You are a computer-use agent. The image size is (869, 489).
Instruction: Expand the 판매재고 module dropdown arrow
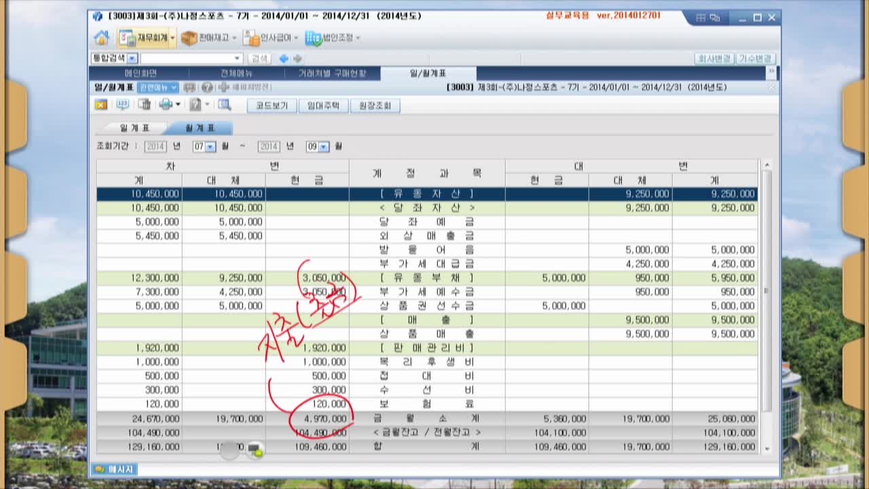click(234, 38)
